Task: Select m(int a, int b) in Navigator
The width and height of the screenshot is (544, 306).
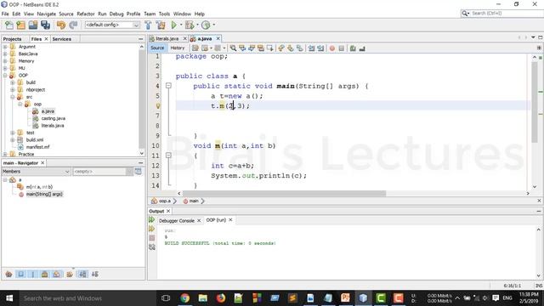Action: click(x=40, y=187)
